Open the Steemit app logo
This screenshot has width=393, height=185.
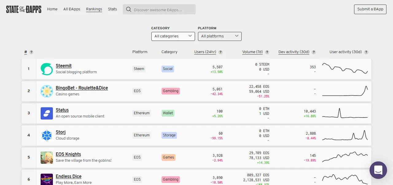click(x=47, y=69)
